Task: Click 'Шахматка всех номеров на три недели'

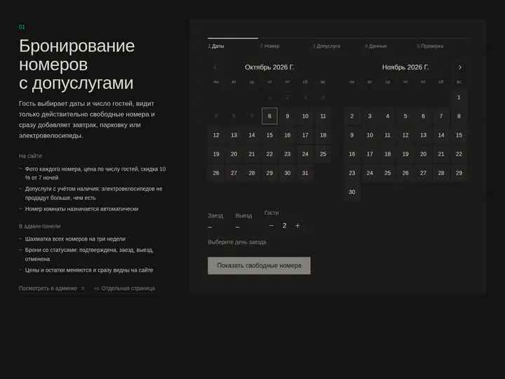Action: click(x=75, y=239)
